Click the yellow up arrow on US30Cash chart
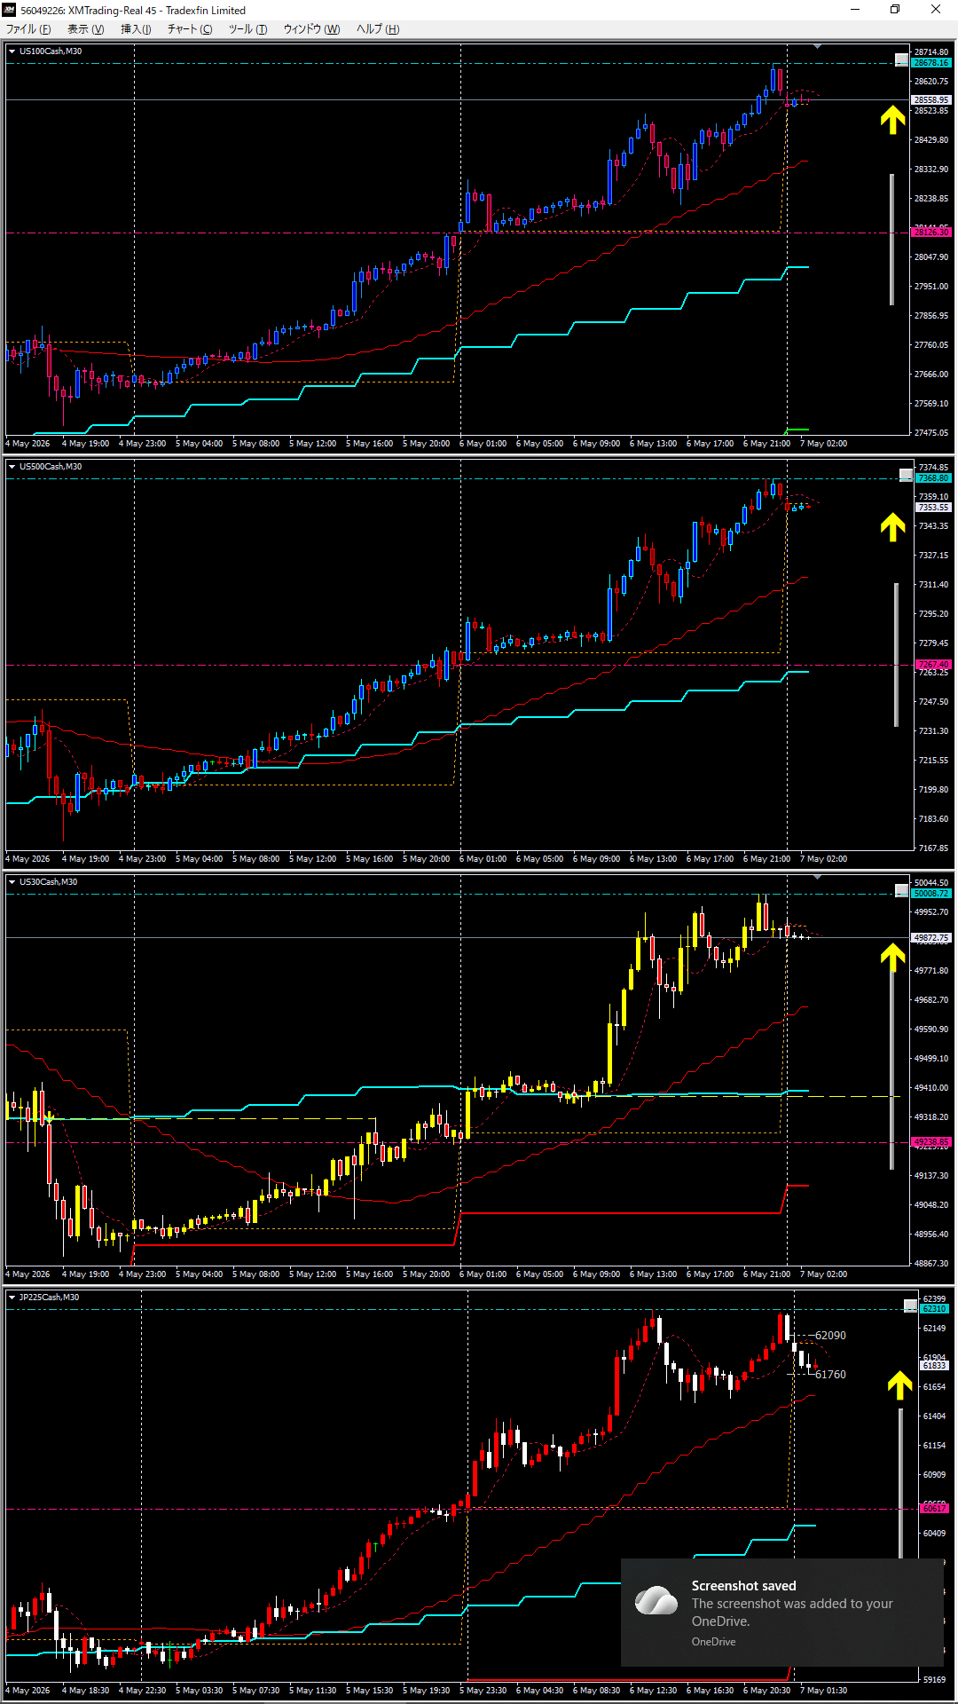 892,958
